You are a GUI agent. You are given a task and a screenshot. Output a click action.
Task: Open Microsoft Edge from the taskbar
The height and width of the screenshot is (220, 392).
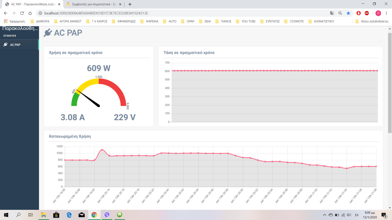pos(69,215)
